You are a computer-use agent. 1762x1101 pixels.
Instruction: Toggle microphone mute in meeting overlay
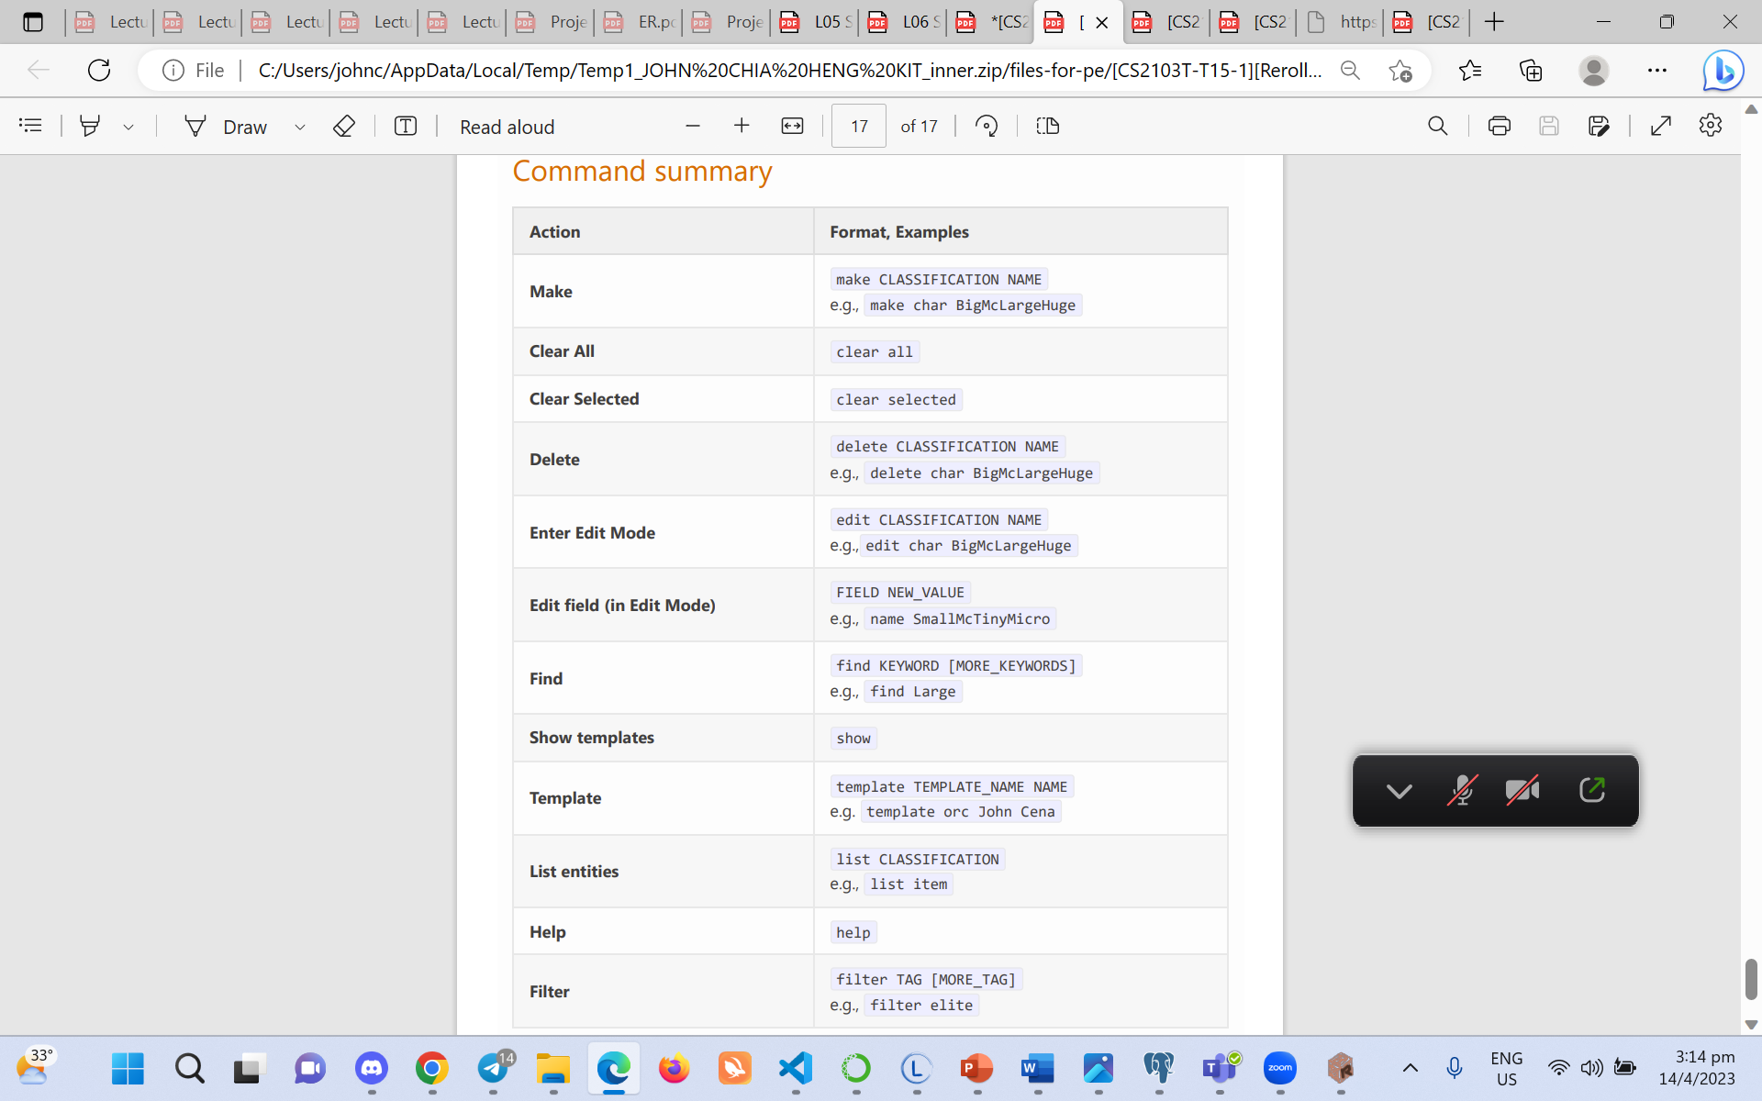click(1461, 790)
